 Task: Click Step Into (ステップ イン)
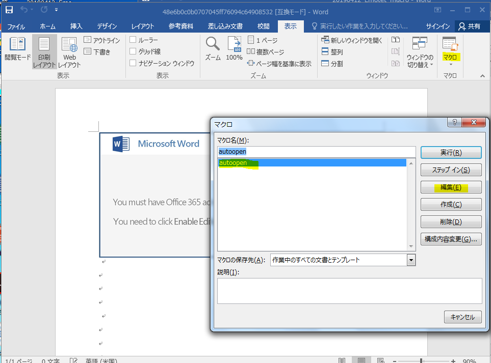pyautogui.click(x=451, y=170)
